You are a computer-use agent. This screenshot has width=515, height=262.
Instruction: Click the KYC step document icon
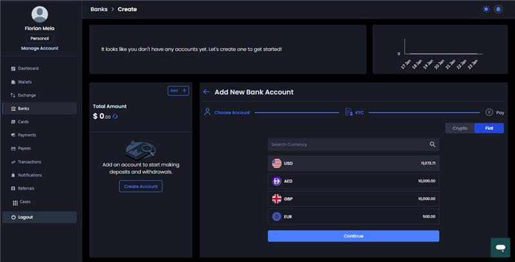tap(348, 112)
